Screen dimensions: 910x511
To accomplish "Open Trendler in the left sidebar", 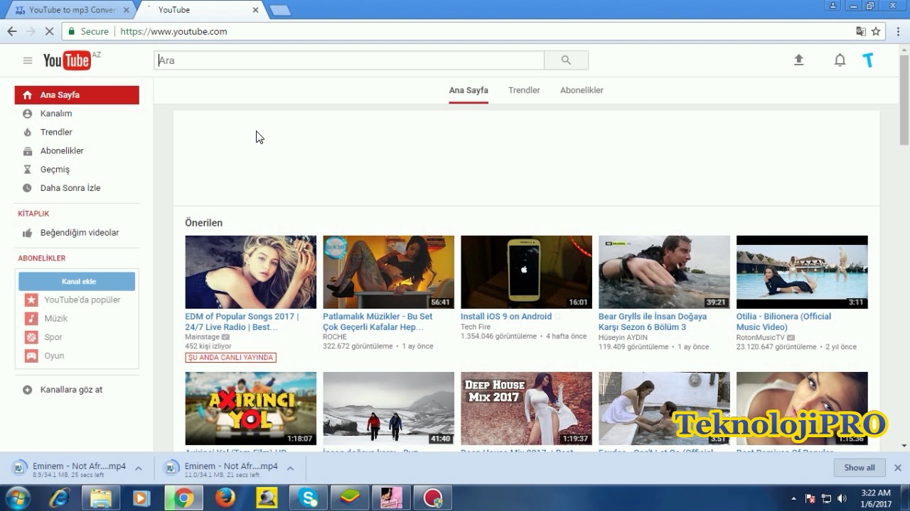I will click(56, 132).
